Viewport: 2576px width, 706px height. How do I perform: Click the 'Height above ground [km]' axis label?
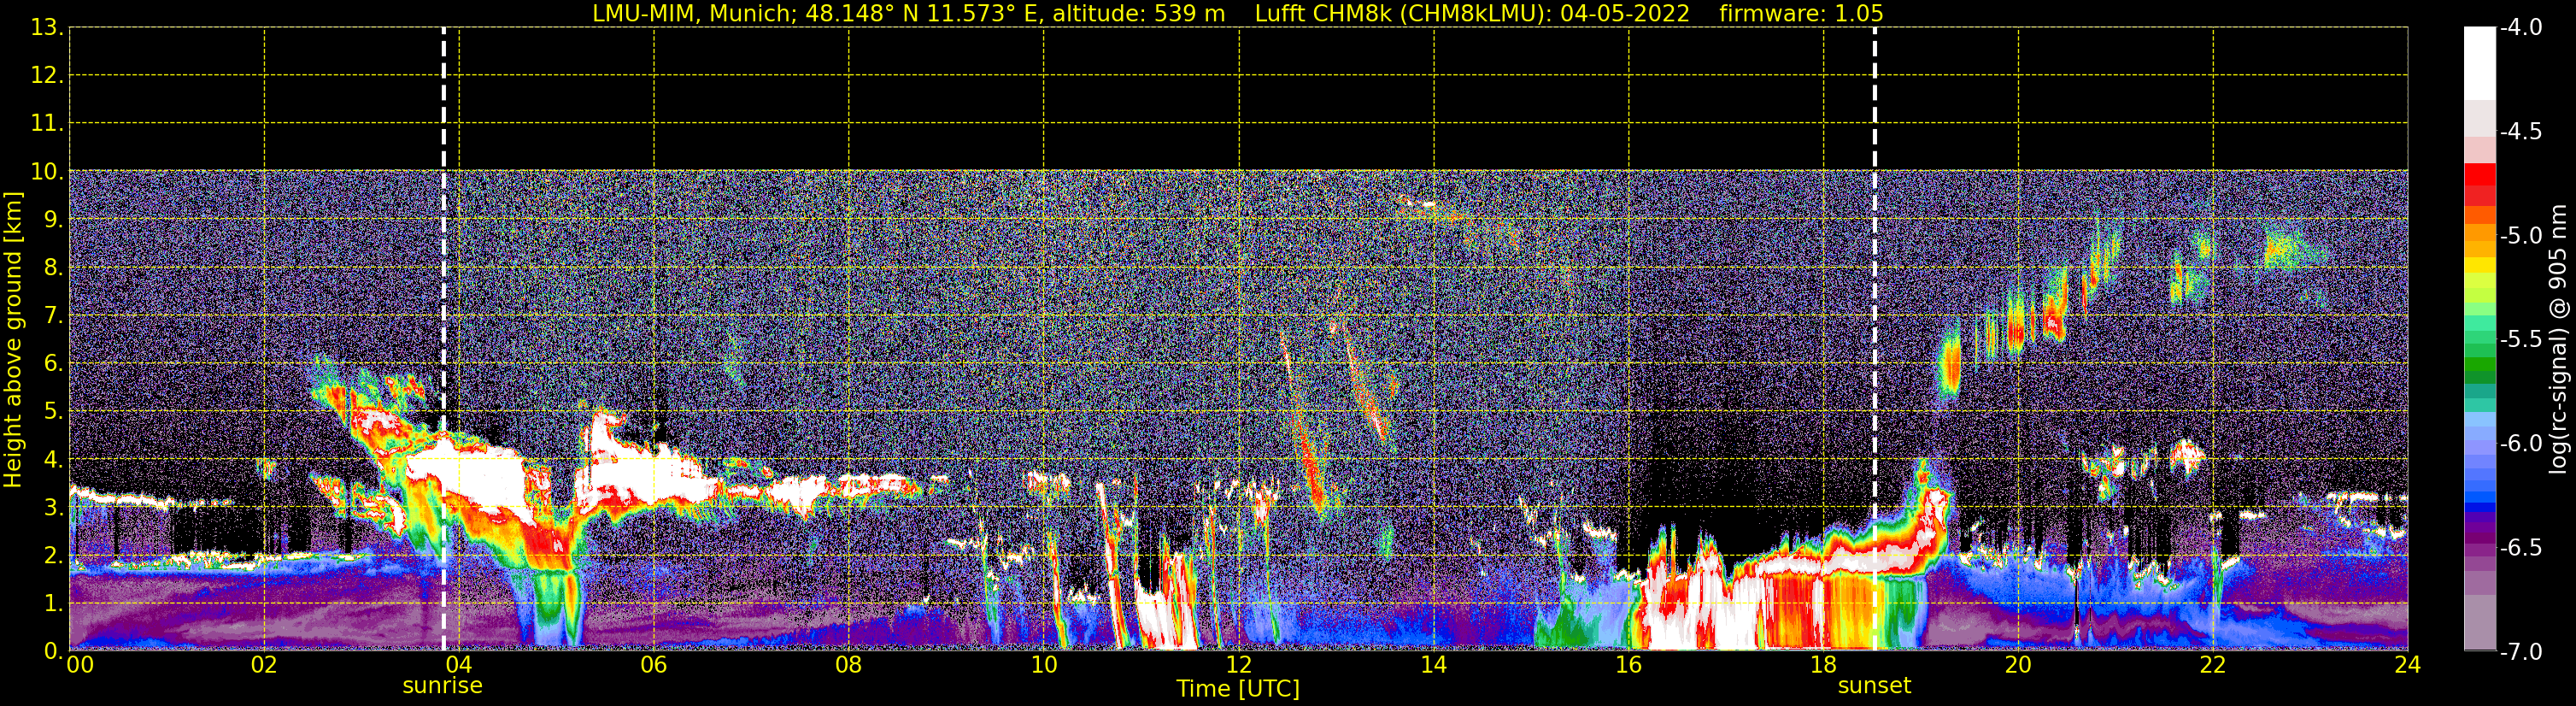point(13,340)
